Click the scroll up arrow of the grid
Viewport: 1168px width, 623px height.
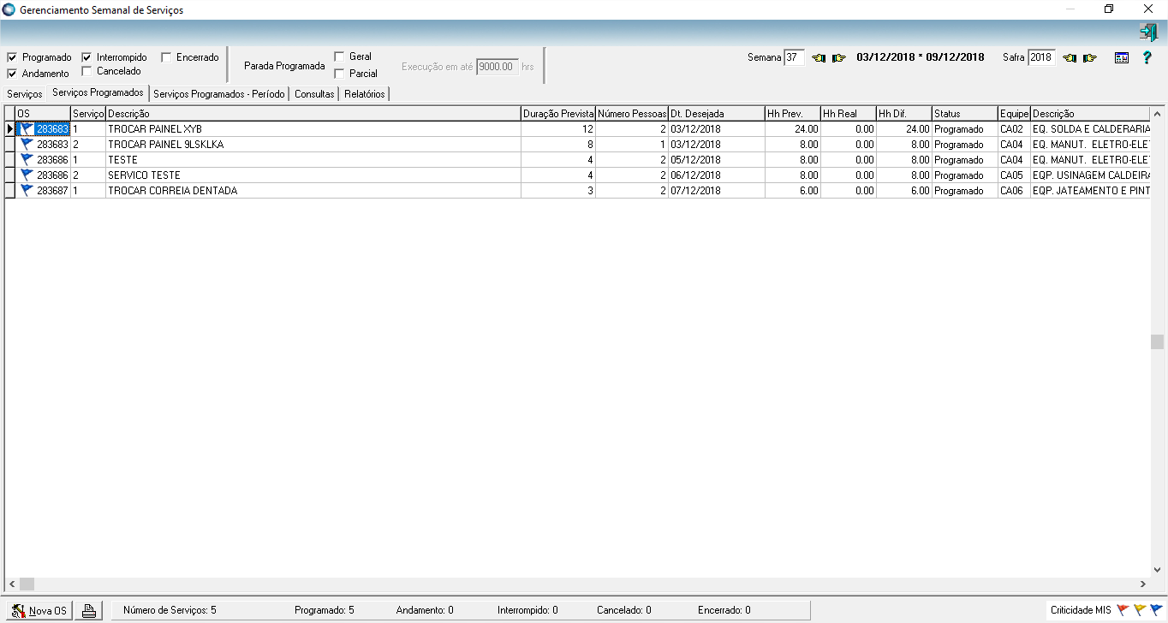pos(1158,115)
